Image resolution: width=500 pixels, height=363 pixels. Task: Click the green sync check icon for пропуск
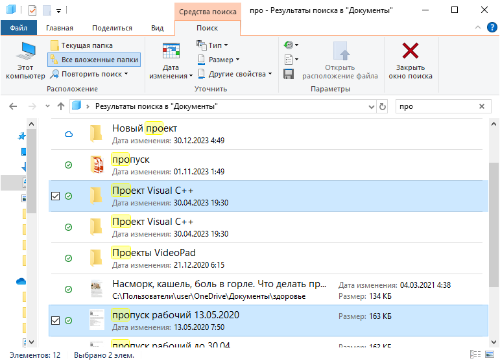point(68,165)
